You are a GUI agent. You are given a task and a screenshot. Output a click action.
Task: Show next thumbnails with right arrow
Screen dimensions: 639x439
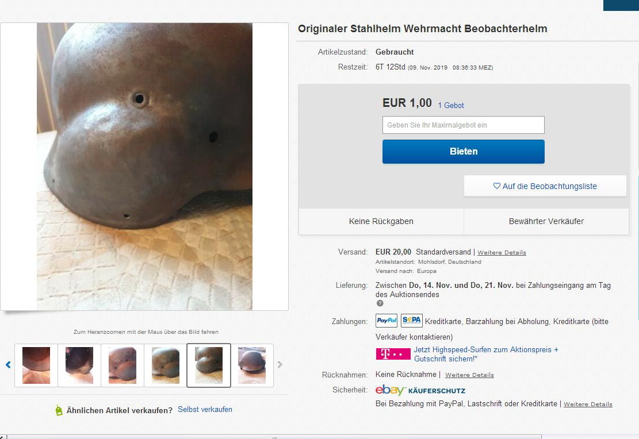pyautogui.click(x=280, y=365)
